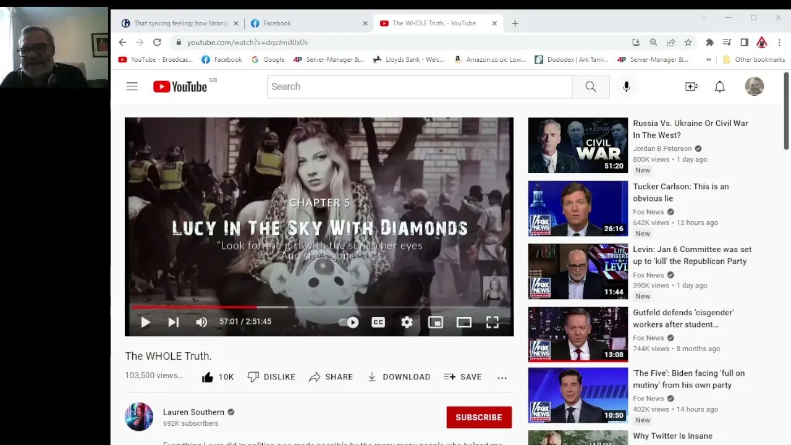The height and width of the screenshot is (445, 791).
Task: Open Lloyds Bank bookmark
Action: tap(409, 59)
